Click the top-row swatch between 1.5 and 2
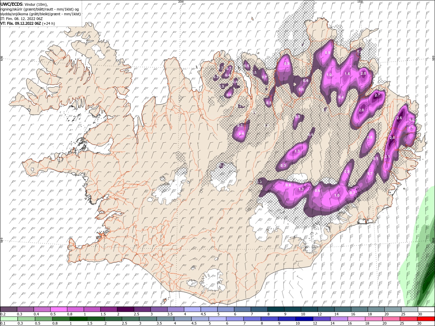The image size is (435, 326). coord(109,309)
